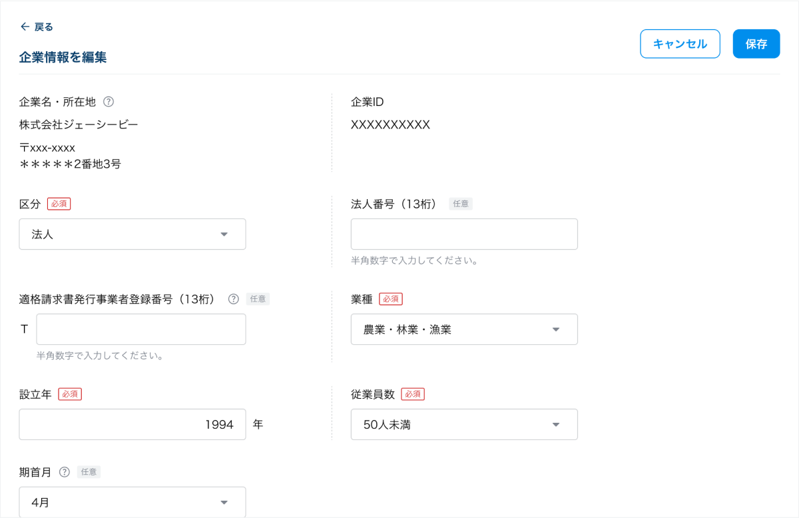Screen dimensions: 799x518
Task: Focus the 法人番号 input field
Action: point(464,234)
